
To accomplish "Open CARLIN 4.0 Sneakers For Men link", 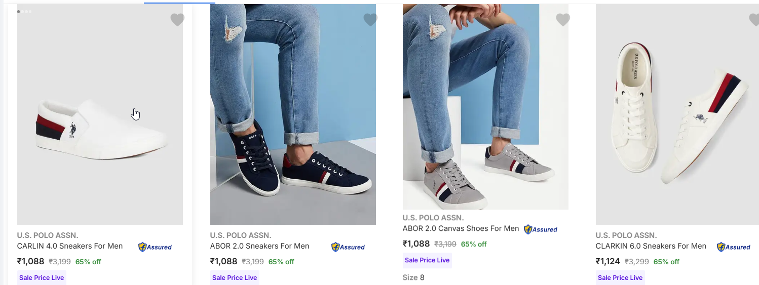I will coord(70,246).
